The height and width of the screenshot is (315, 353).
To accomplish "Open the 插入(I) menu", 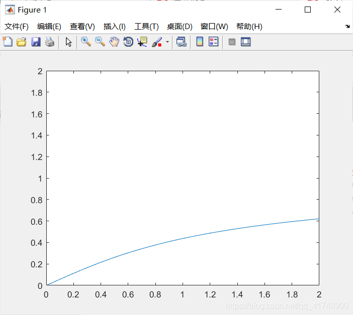I will 114,27.
